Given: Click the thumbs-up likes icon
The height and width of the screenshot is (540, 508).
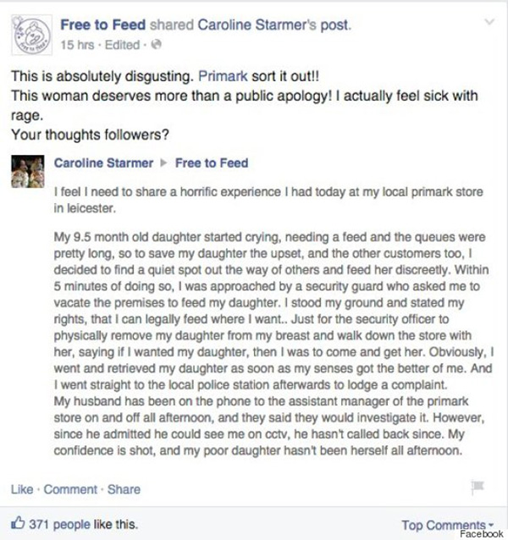Looking at the screenshot, I should (18, 523).
